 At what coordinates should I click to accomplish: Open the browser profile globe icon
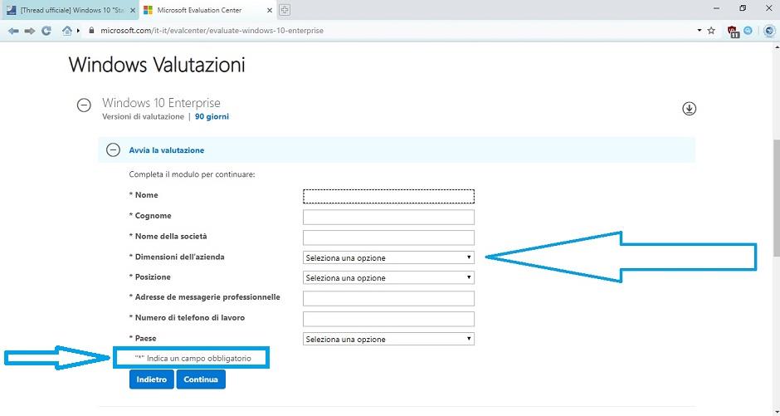(x=769, y=31)
